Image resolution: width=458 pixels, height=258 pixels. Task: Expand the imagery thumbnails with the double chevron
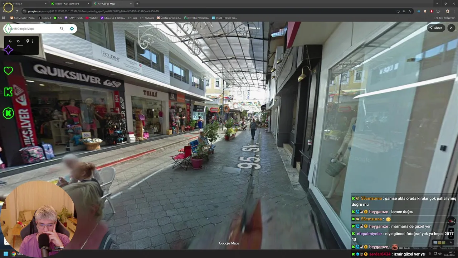pyautogui.click(x=451, y=243)
